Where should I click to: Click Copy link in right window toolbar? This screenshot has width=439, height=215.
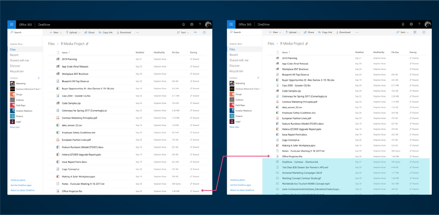(325, 32)
